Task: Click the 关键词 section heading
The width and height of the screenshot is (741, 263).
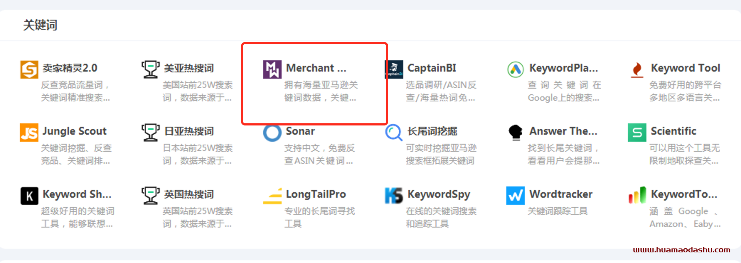Action: [40, 25]
